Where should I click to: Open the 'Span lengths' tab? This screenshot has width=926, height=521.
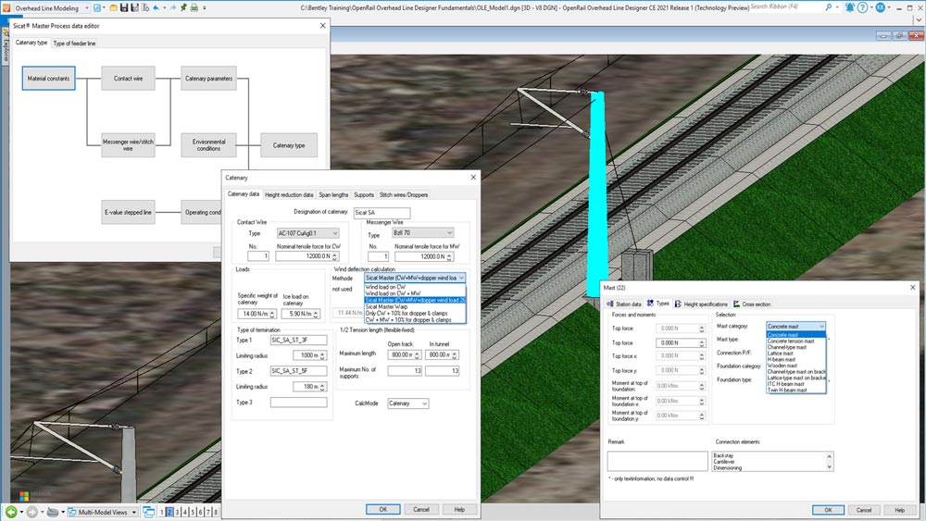(333, 194)
